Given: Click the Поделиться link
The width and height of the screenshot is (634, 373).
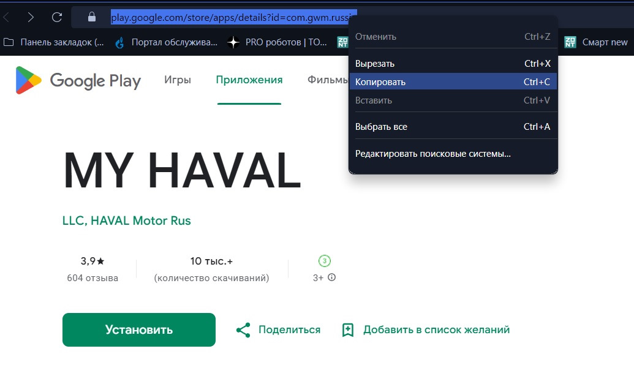Looking at the screenshot, I should coord(289,330).
